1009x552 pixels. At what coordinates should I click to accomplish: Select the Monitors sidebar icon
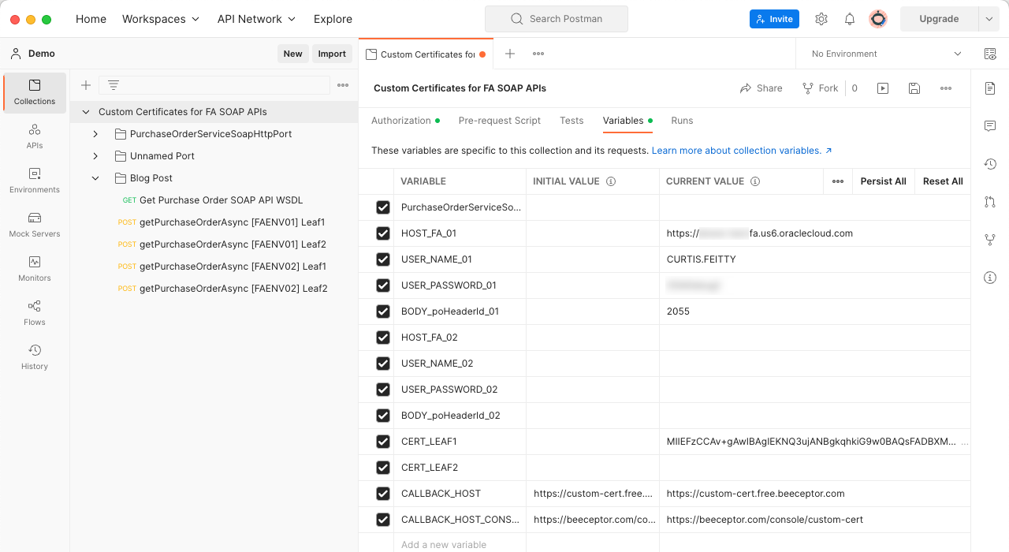click(x=34, y=268)
